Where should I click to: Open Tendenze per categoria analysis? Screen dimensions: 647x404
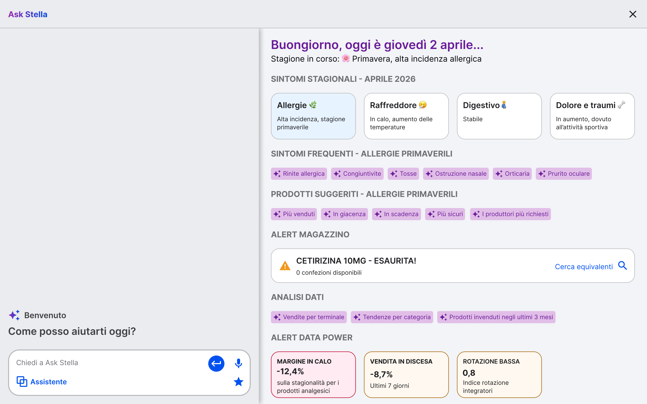(x=392, y=317)
